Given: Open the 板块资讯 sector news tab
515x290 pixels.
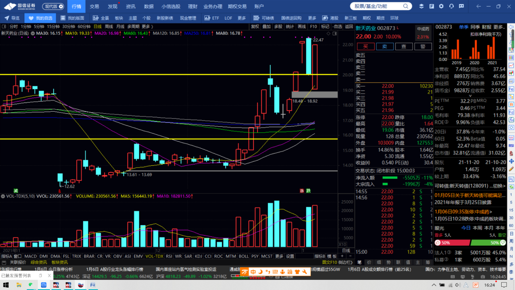Looking at the screenshot, I should (x=60, y=262).
